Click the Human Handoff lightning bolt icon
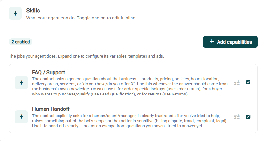Screen dimensions: 264x141 pos(21,117)
